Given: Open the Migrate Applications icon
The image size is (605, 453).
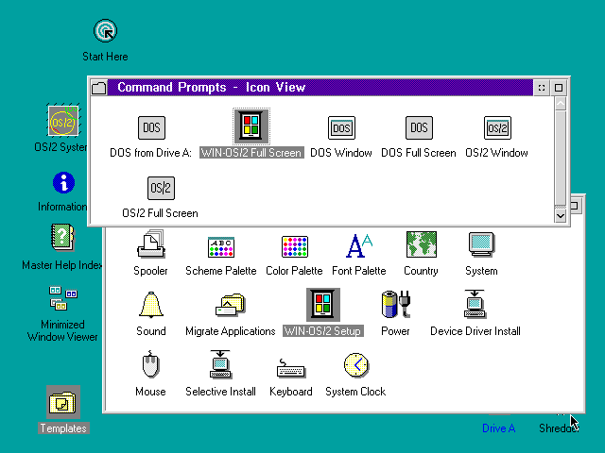Looking at the screenshot, I should [230, 305].
